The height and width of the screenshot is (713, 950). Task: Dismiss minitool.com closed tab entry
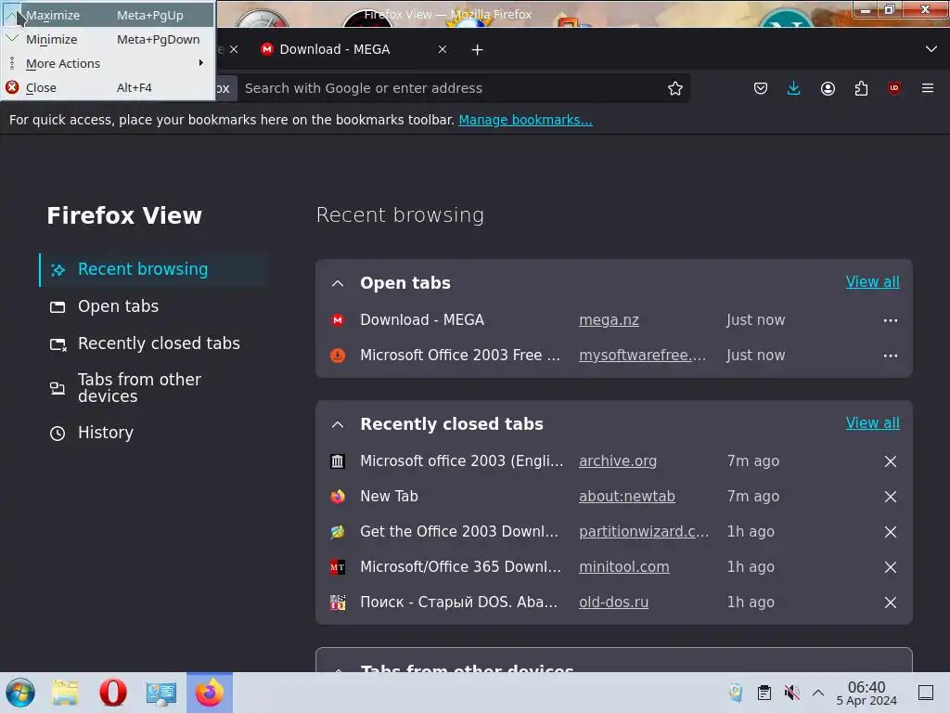pyautogui.click(x=890, y=567)
